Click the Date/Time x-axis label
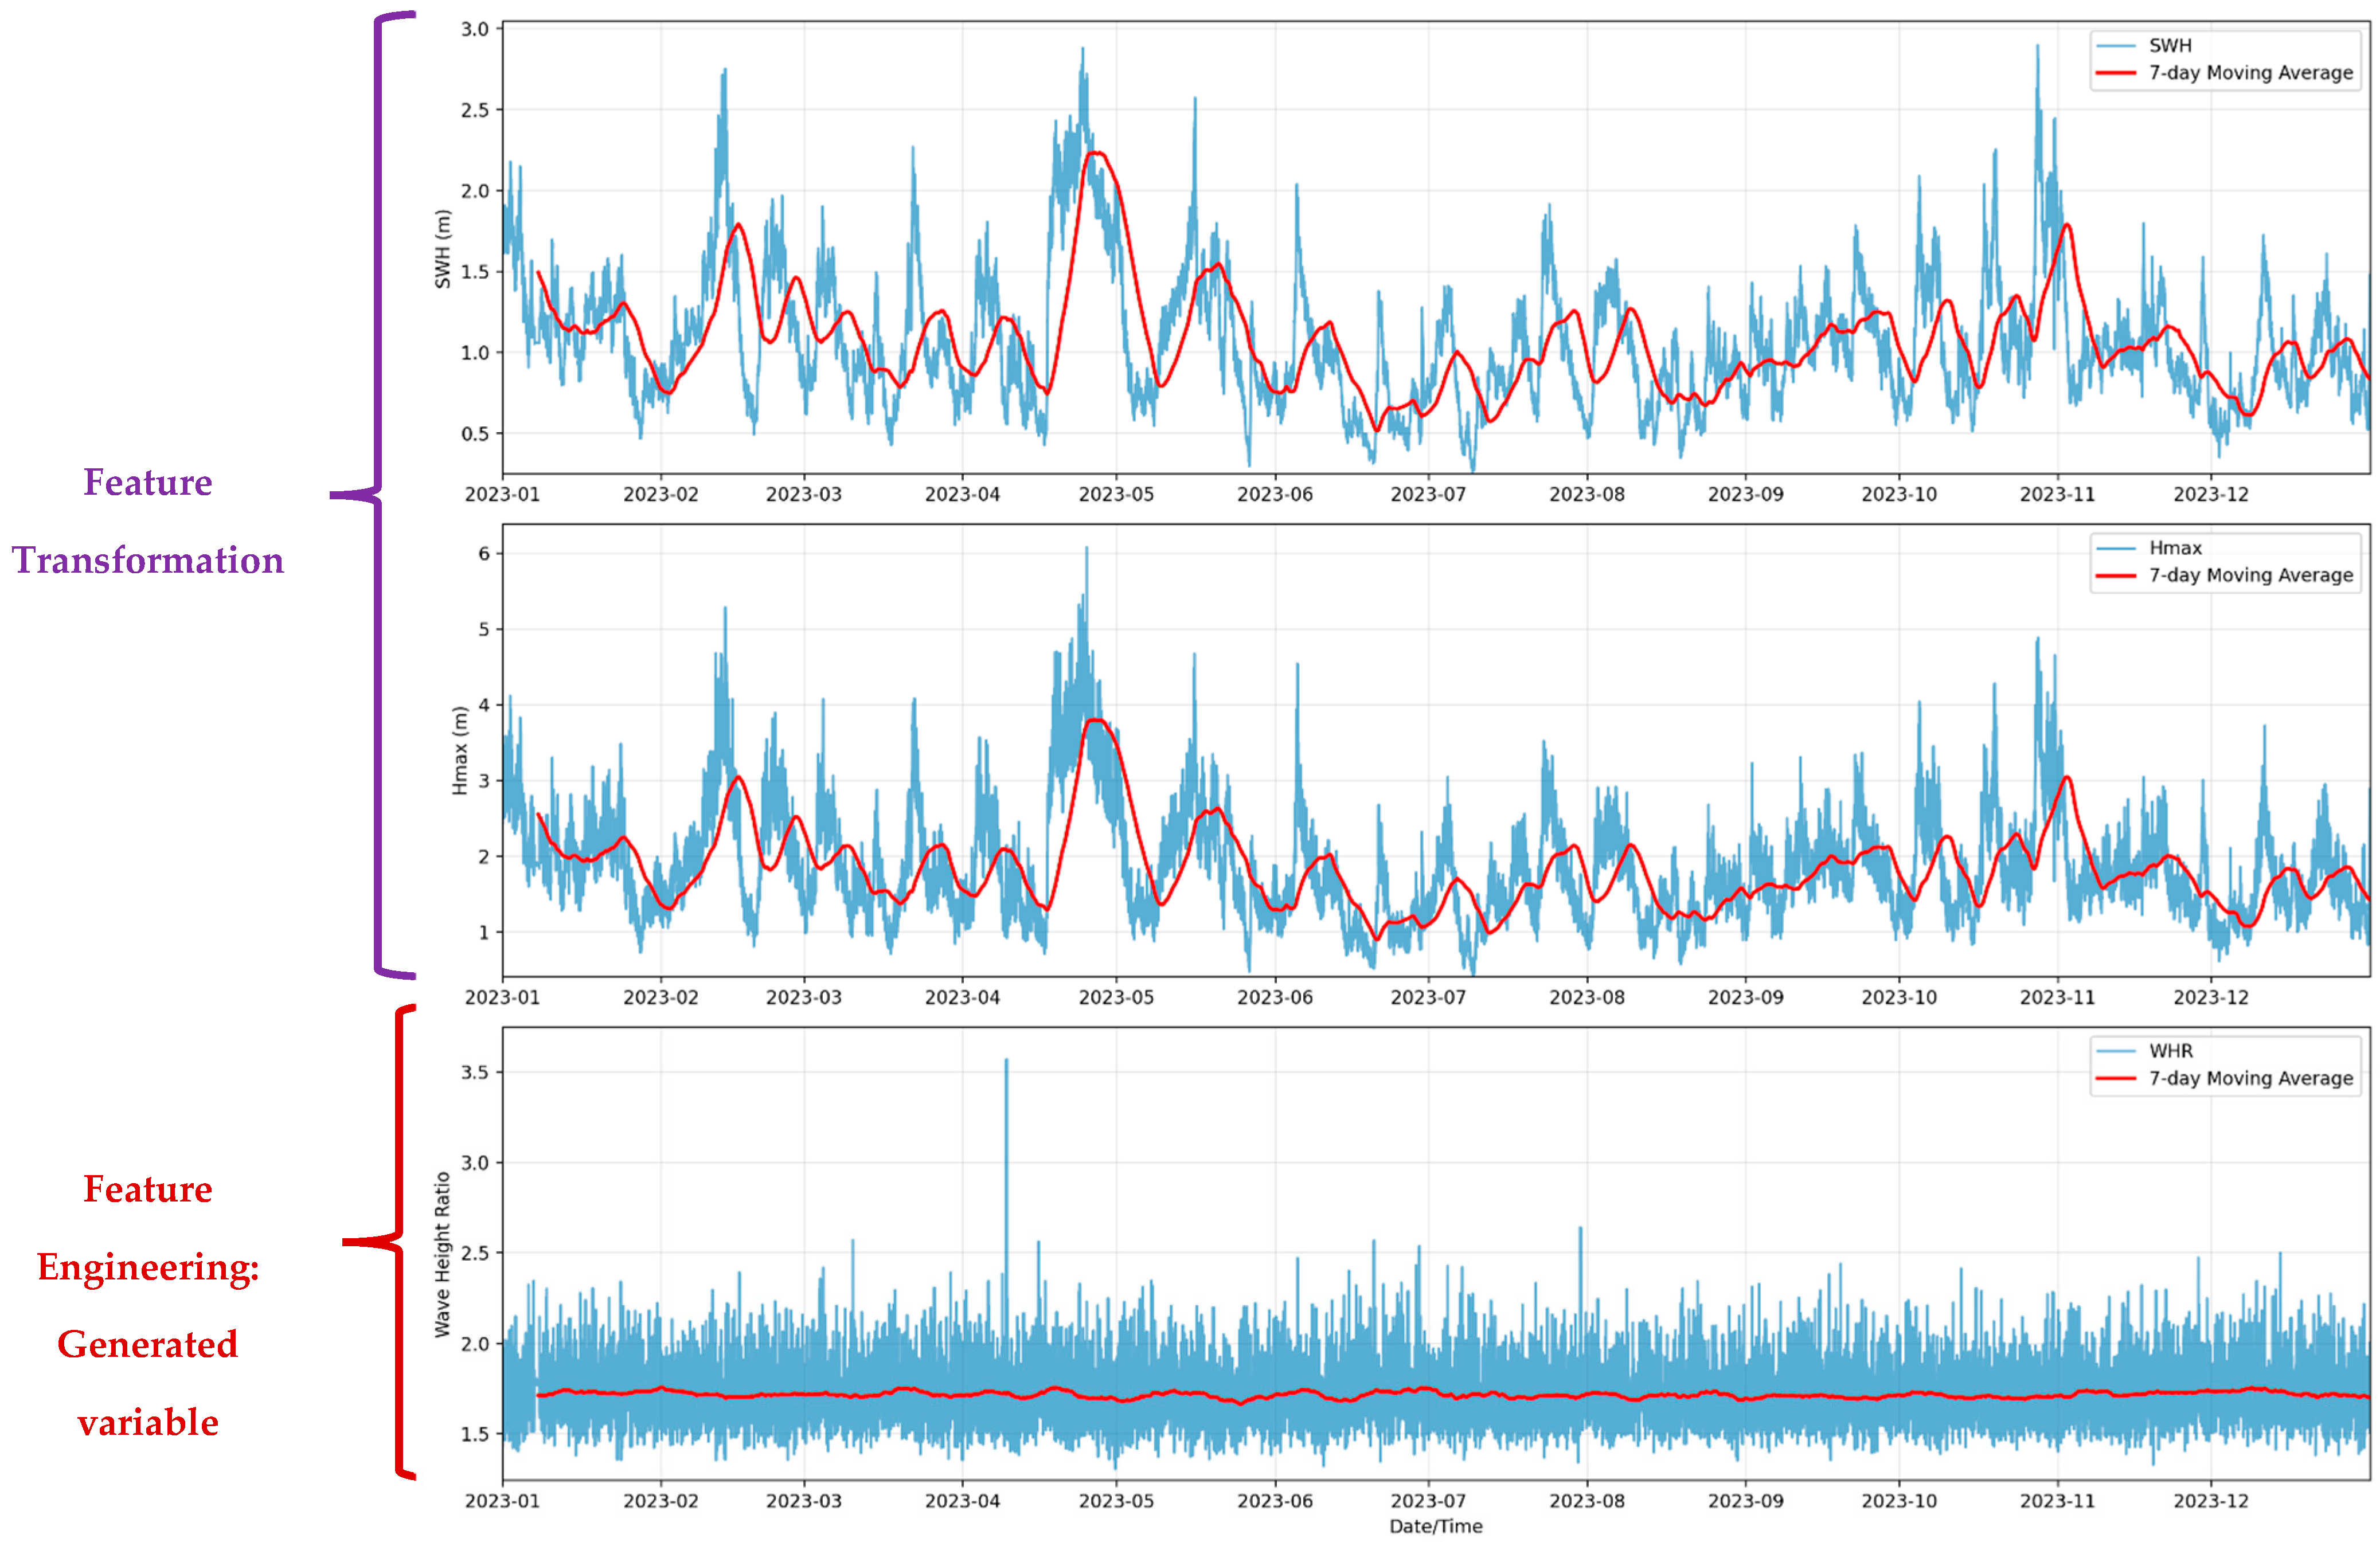Image resolution: width=2380 pixels, height=1542 pixels. (x=1435, y=1526)
